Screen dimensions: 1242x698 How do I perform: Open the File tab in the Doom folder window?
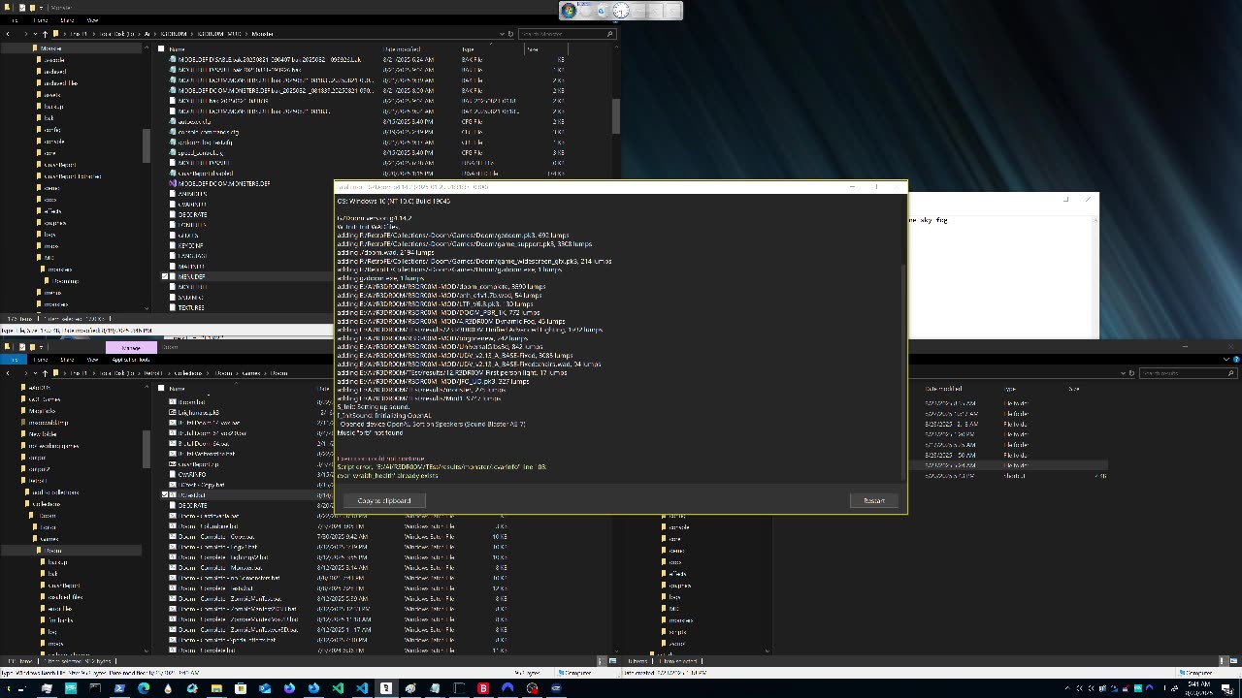click(x=14, y=360)
